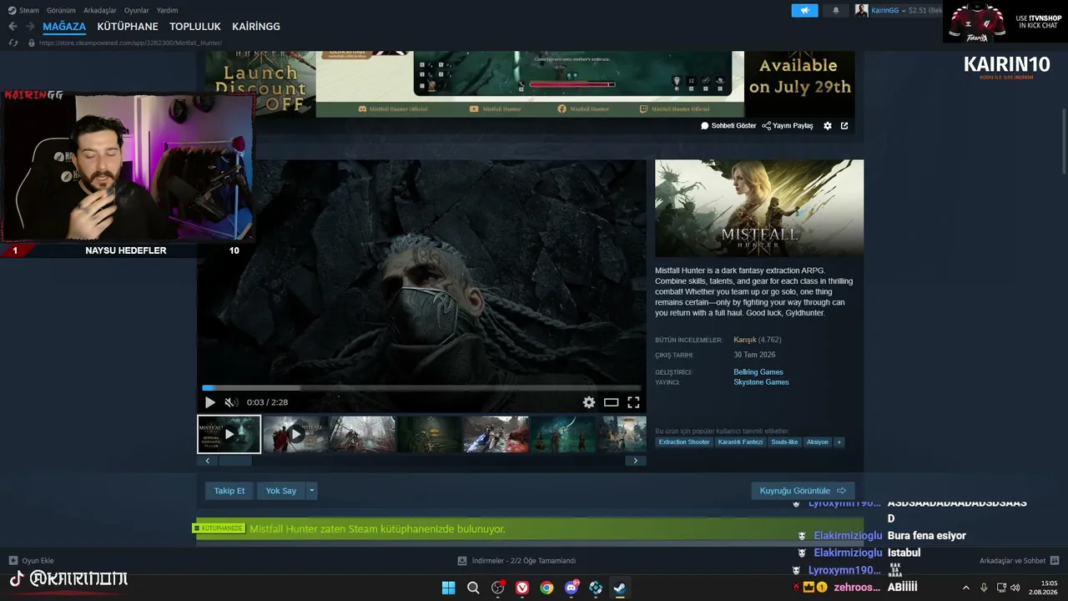The height and width of the screenshot is (601, 1068).
Task: Expand more tags with the plus button
Action: [x=839, y=442]
